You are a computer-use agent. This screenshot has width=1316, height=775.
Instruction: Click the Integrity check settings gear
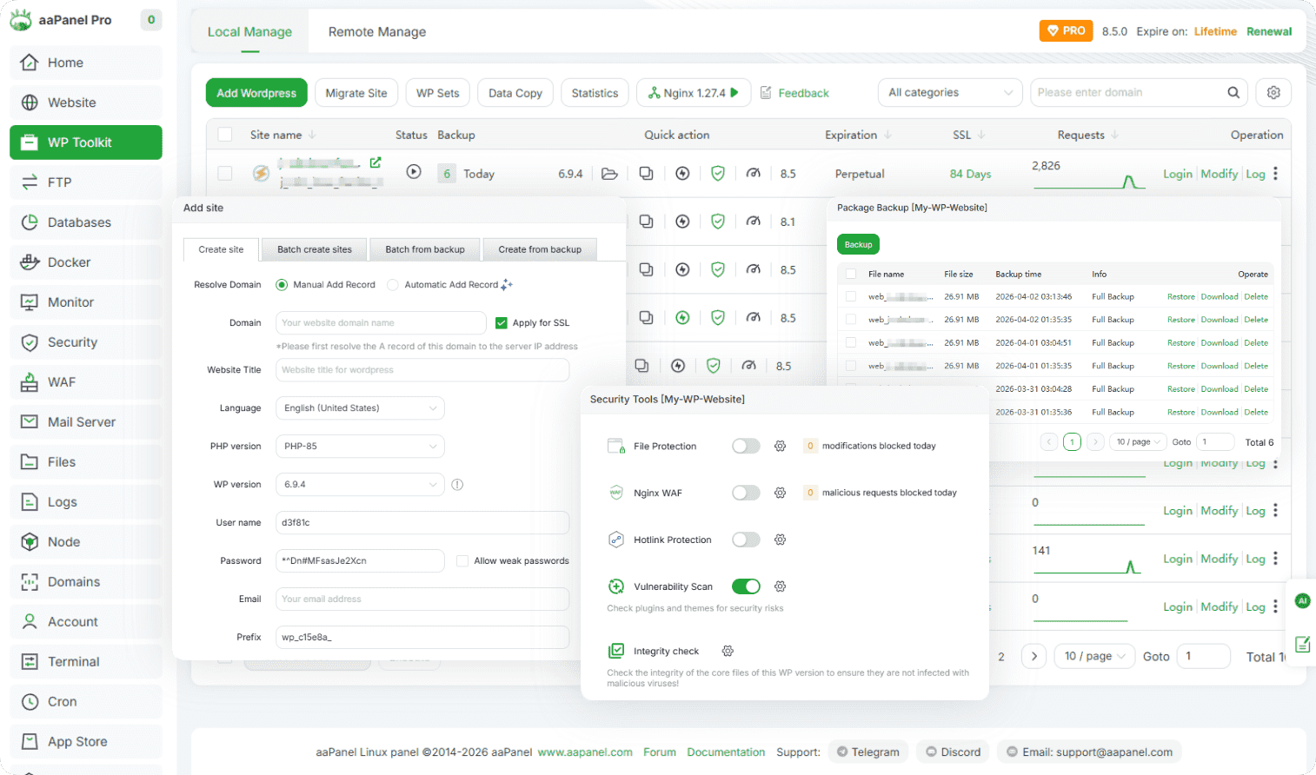coord(728,651)
